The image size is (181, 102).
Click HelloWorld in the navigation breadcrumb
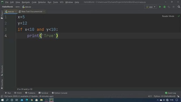point(7,7)
